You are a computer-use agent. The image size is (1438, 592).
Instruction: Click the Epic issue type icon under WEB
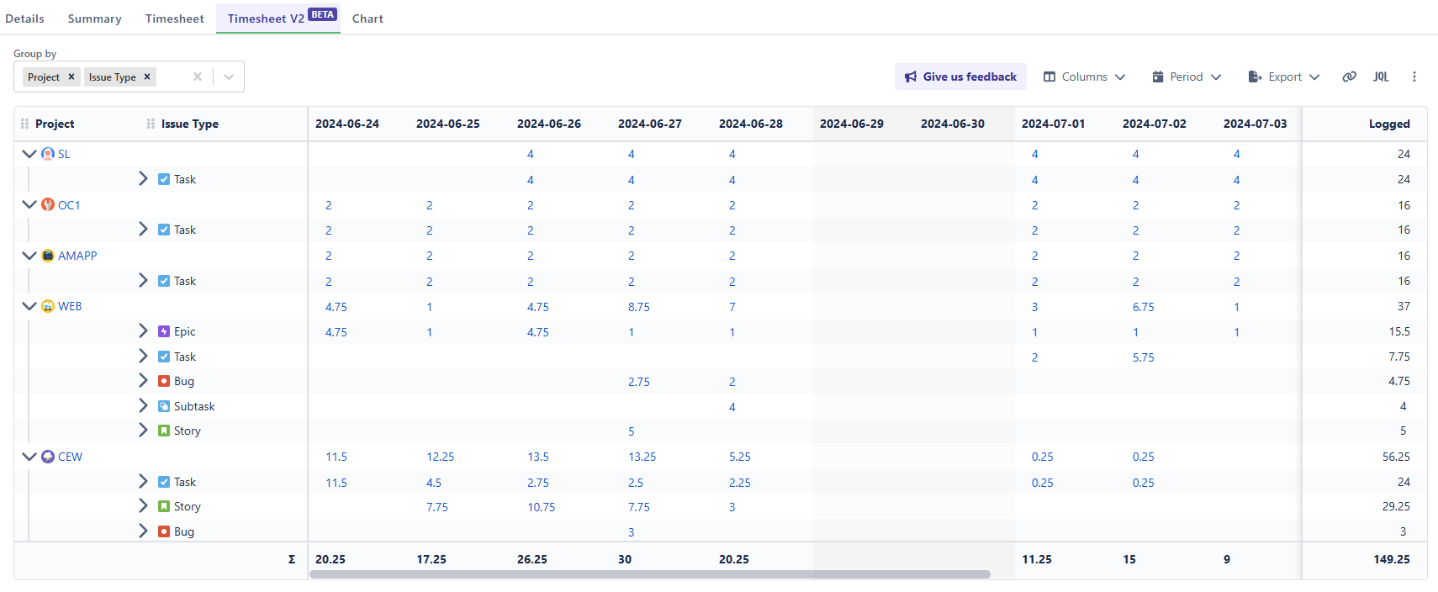164,331
